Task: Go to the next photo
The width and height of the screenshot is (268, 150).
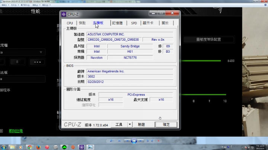Action: (141, 141)
